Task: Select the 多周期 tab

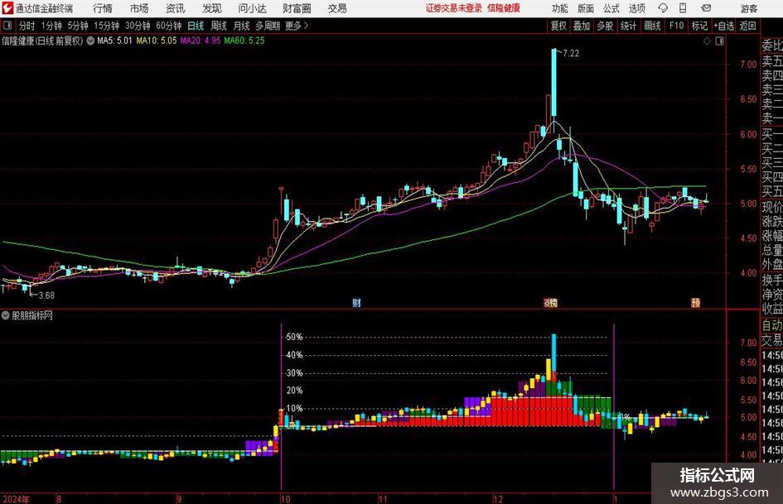Action: pos(268,26)
